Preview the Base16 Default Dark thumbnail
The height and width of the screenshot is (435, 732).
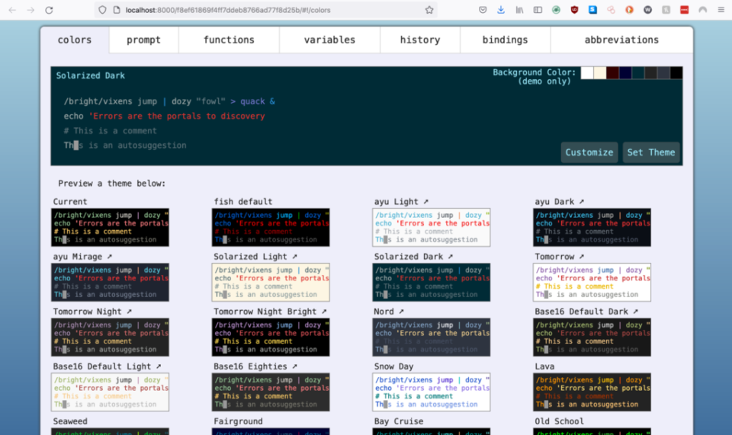coord(592,337)
